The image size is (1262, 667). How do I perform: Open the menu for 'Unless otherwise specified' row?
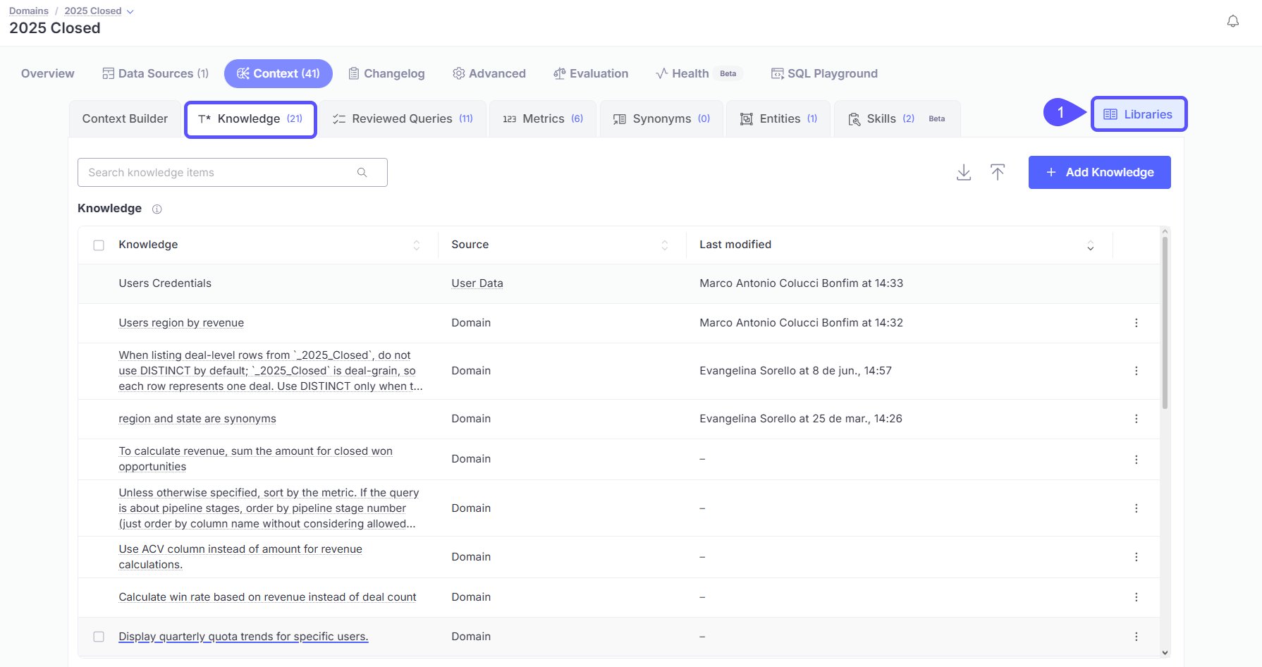click(x=1136, y=508)
